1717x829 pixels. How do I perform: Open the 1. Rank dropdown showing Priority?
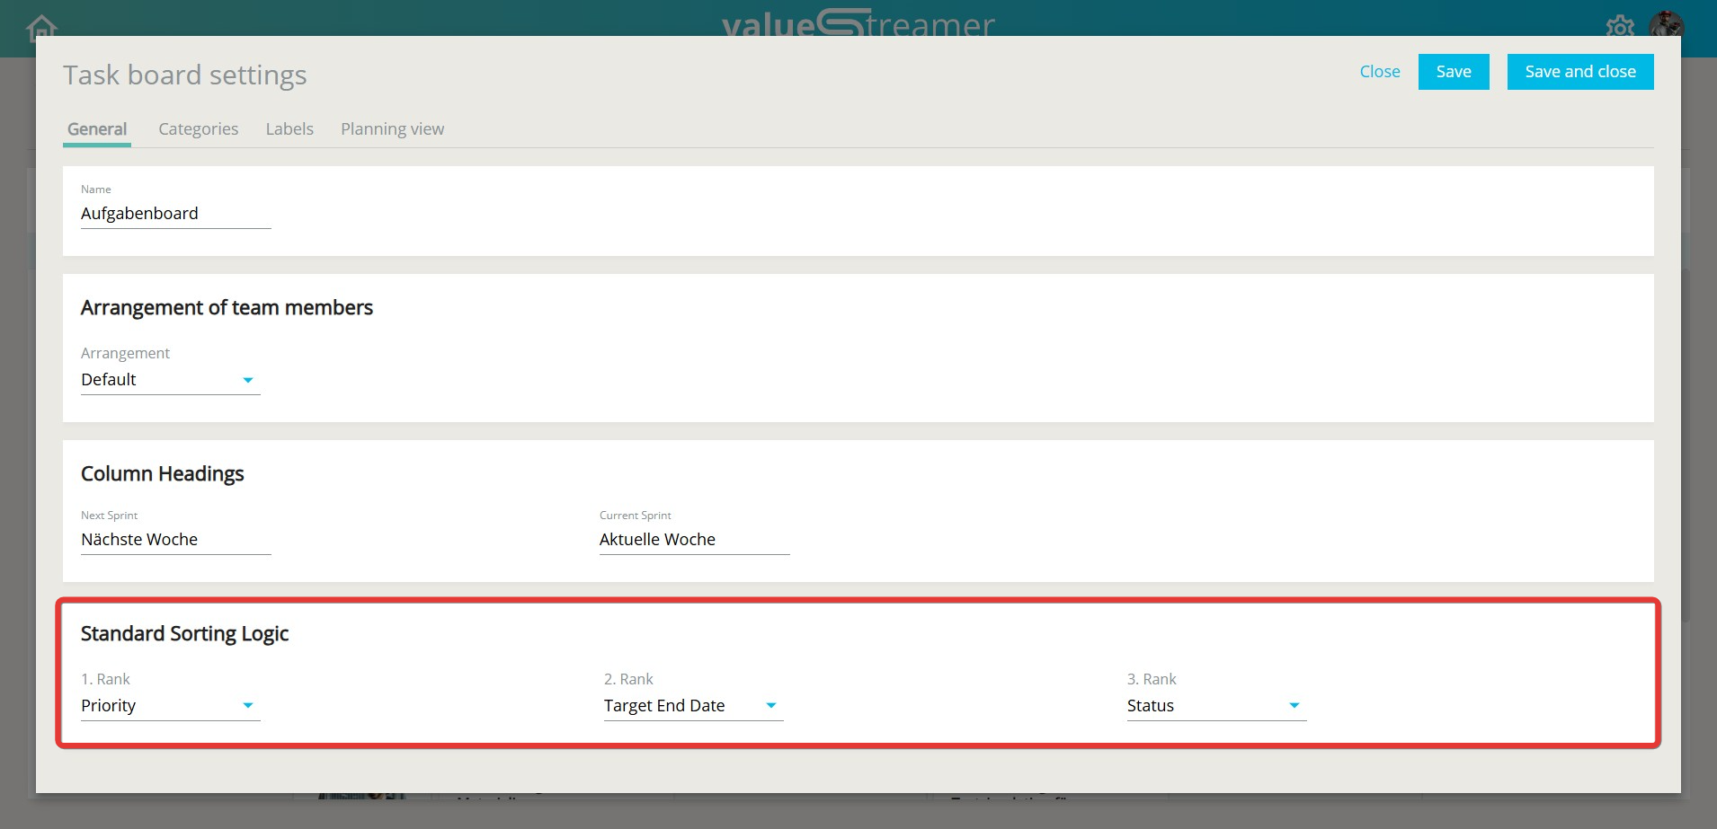[x=170, y=706]
